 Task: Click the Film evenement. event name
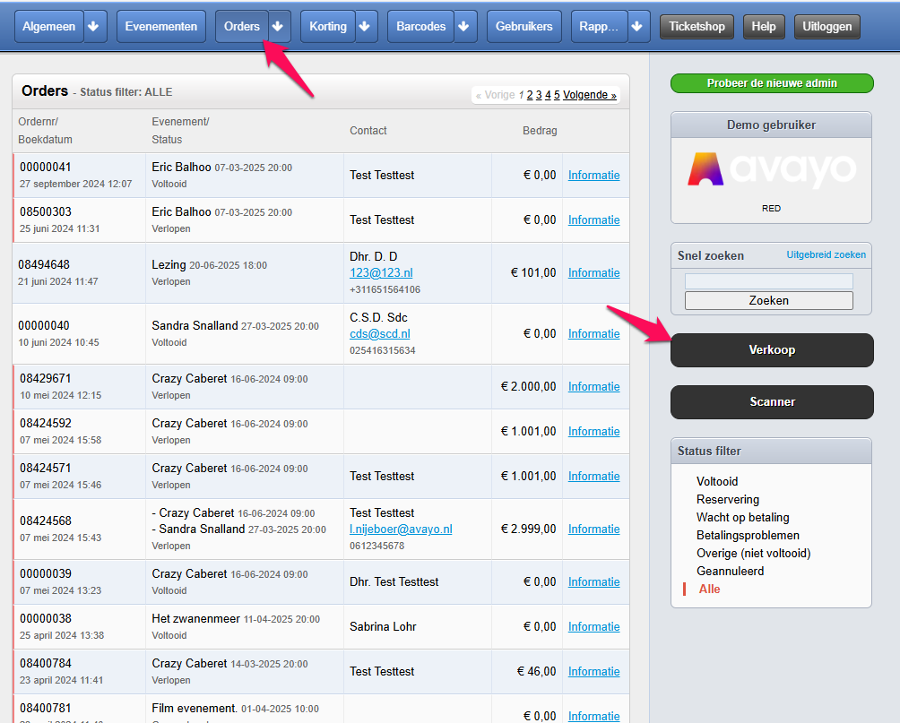(x=195, y=708)
